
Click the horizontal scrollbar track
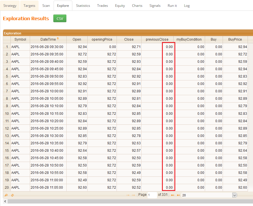(x=130, y=201)
